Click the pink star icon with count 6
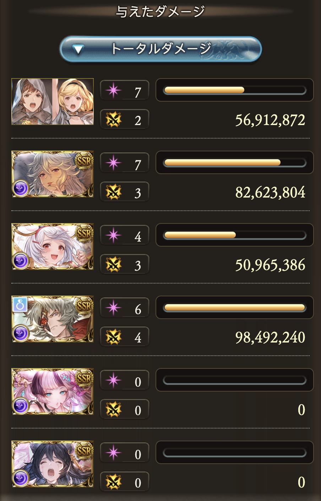 pyautogui.click(x=114, y=308)
